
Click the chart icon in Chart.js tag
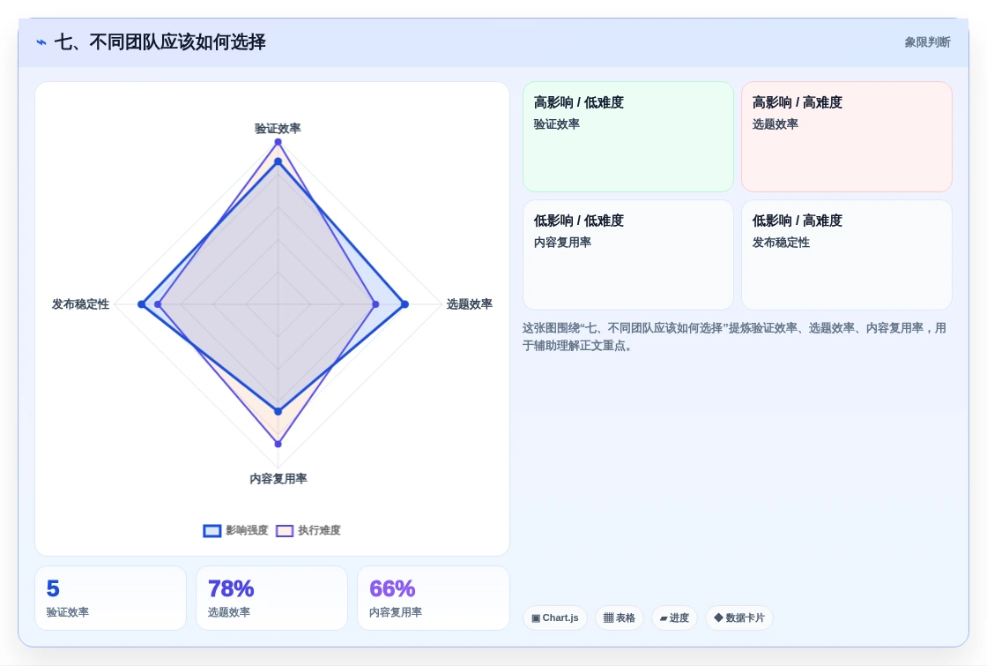coord(536,618)
